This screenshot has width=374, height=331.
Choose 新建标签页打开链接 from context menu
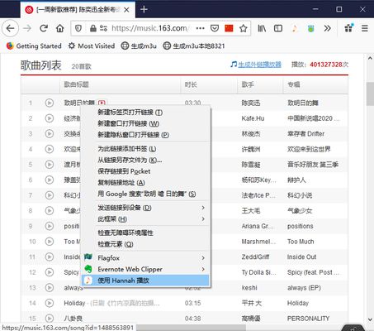[146, 113]
